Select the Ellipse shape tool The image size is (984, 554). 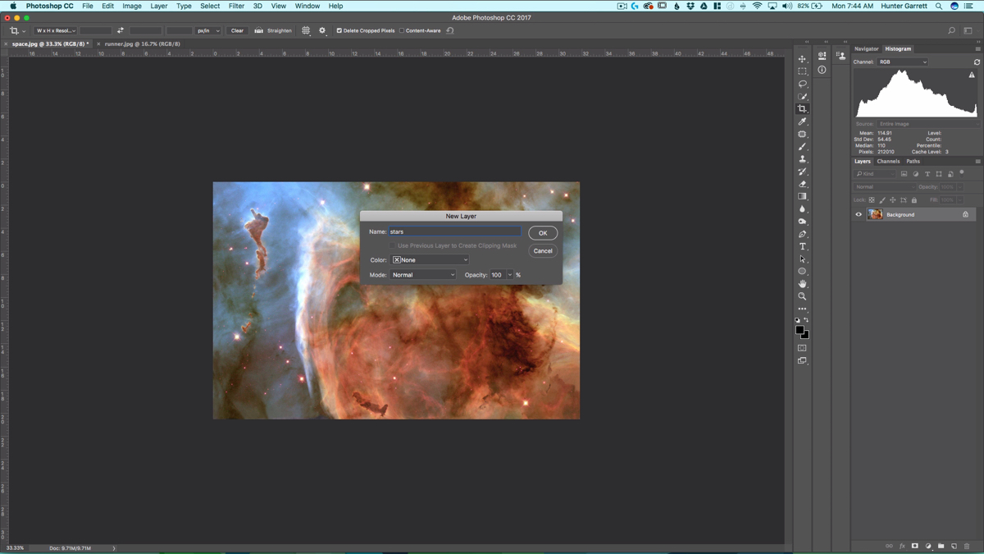(x=802, y=272)
